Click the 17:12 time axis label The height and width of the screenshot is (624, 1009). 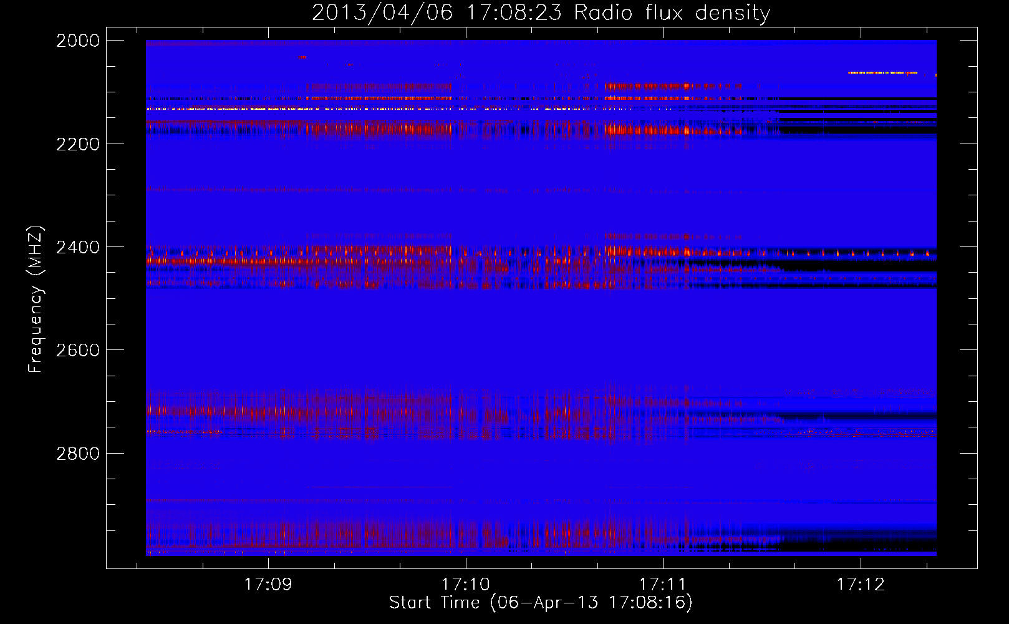[861, 585]
